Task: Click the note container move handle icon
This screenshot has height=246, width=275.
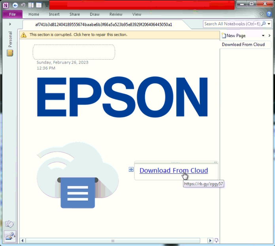Action: point(131,169)
